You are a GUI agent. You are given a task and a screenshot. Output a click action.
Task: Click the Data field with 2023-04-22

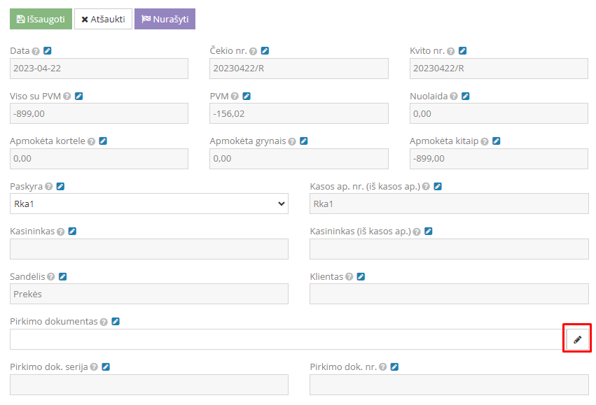[x=99, y=69]
